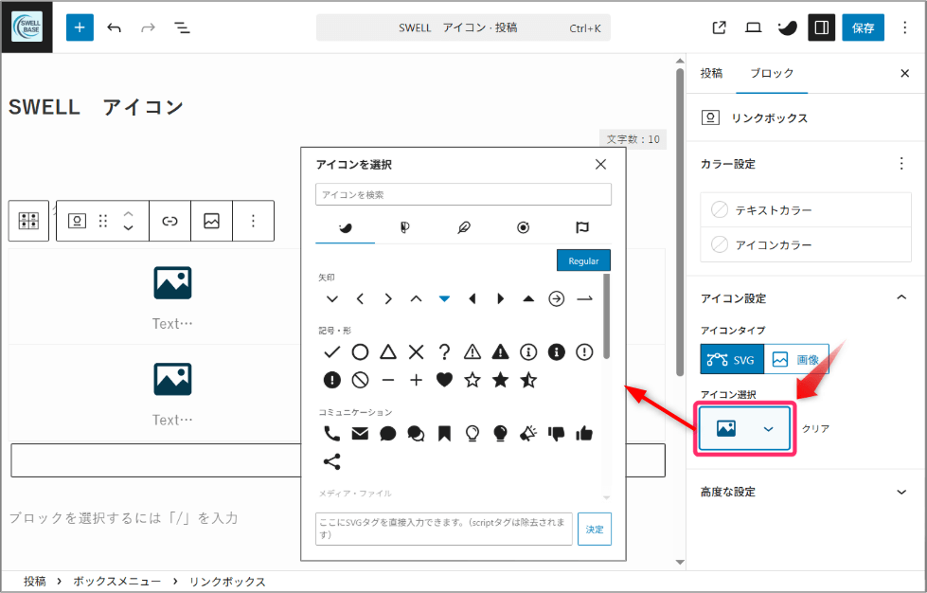The width and height of the screenshot is (927, 593).
Task: Add a link via block toolbar
Action: [x=169, y=221]
